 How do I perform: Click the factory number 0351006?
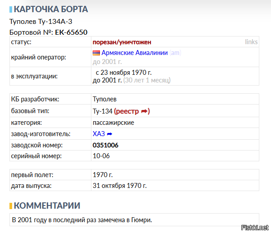(105, 145)
